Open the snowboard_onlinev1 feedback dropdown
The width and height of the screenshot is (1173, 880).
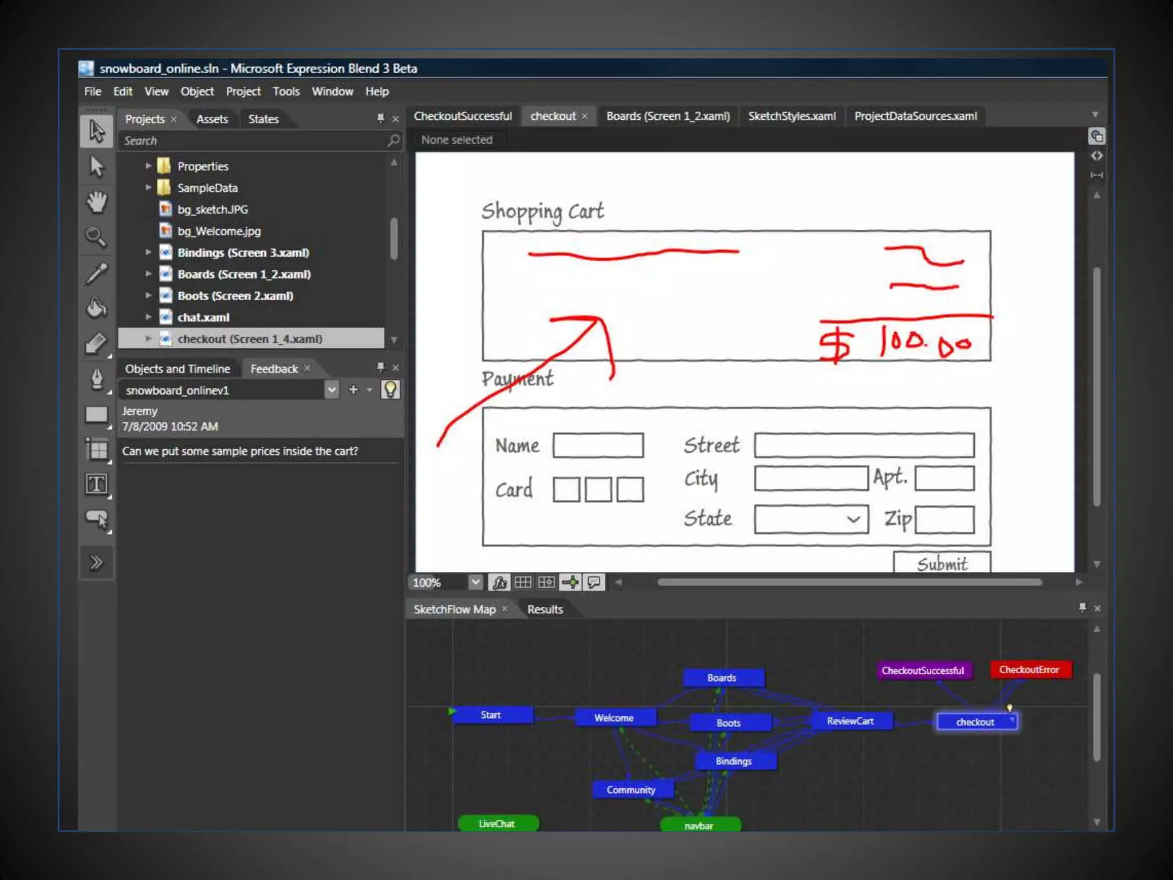[332, 390]
